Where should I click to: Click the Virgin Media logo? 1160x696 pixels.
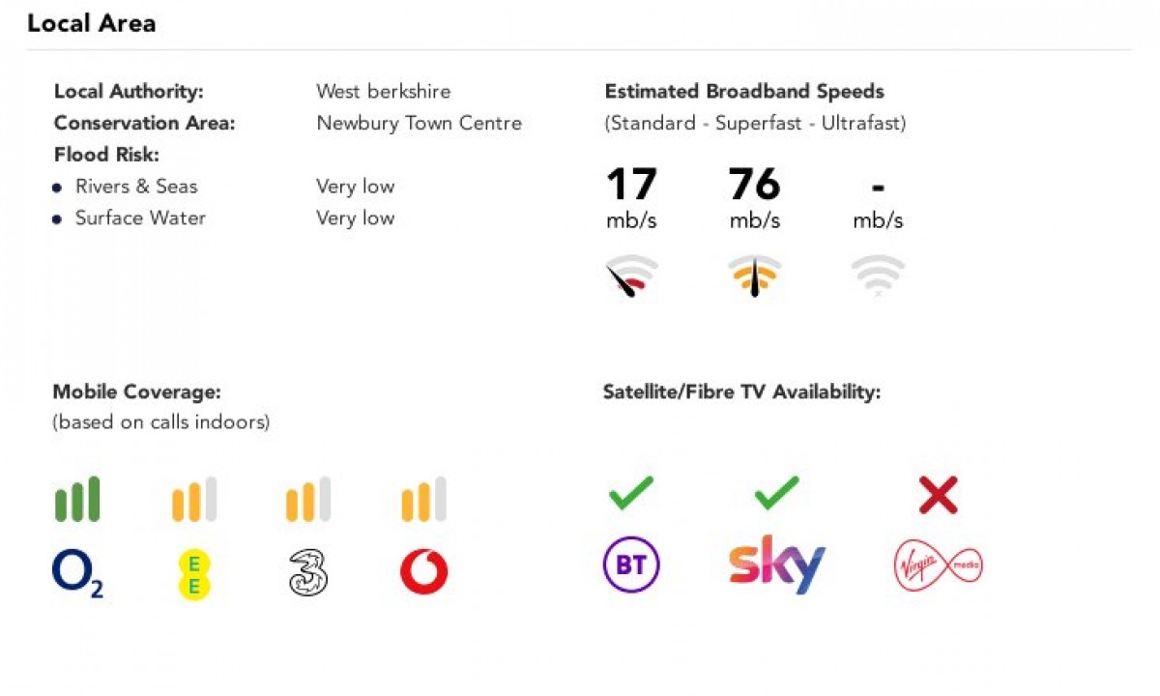(938, 564)
